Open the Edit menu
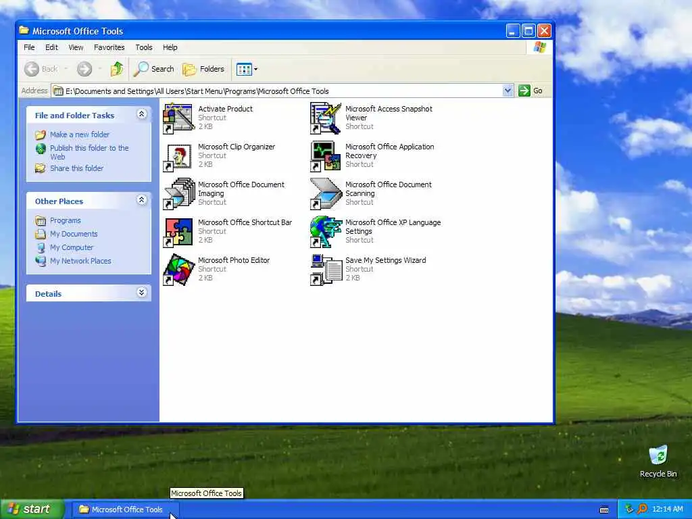Image resolution: width=692 pixels, height=519 pixels. 51,47
